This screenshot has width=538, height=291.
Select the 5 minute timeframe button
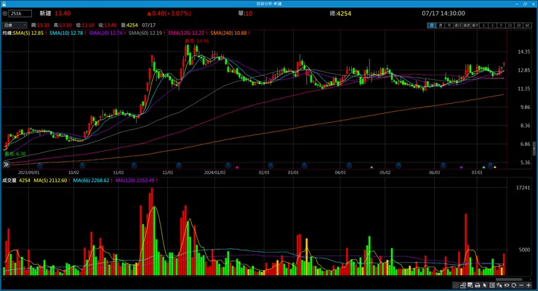click(501, 25)
